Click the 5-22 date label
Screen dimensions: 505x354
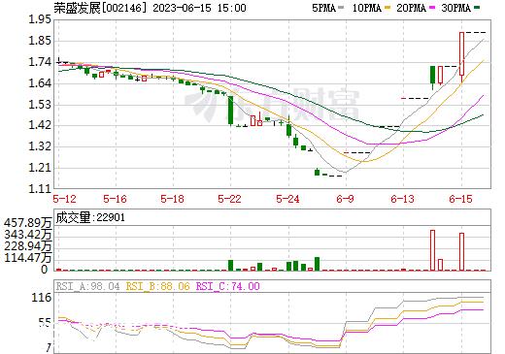[x=229, y=199]
